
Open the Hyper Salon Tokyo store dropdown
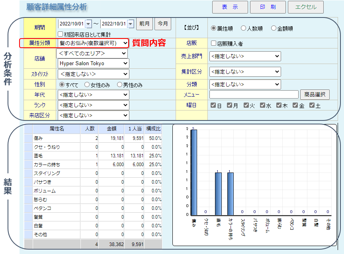coord(93,63)
